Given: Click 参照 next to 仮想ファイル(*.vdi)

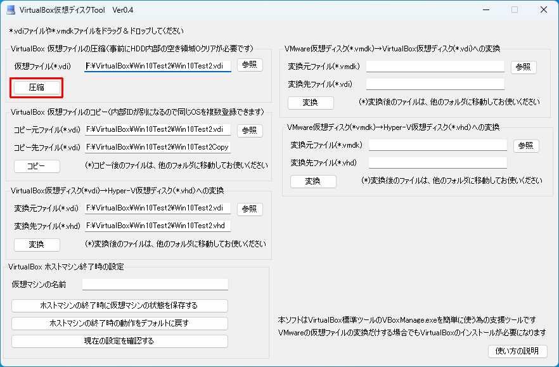Looking at the screenshot, I should (x=250, y=65).
